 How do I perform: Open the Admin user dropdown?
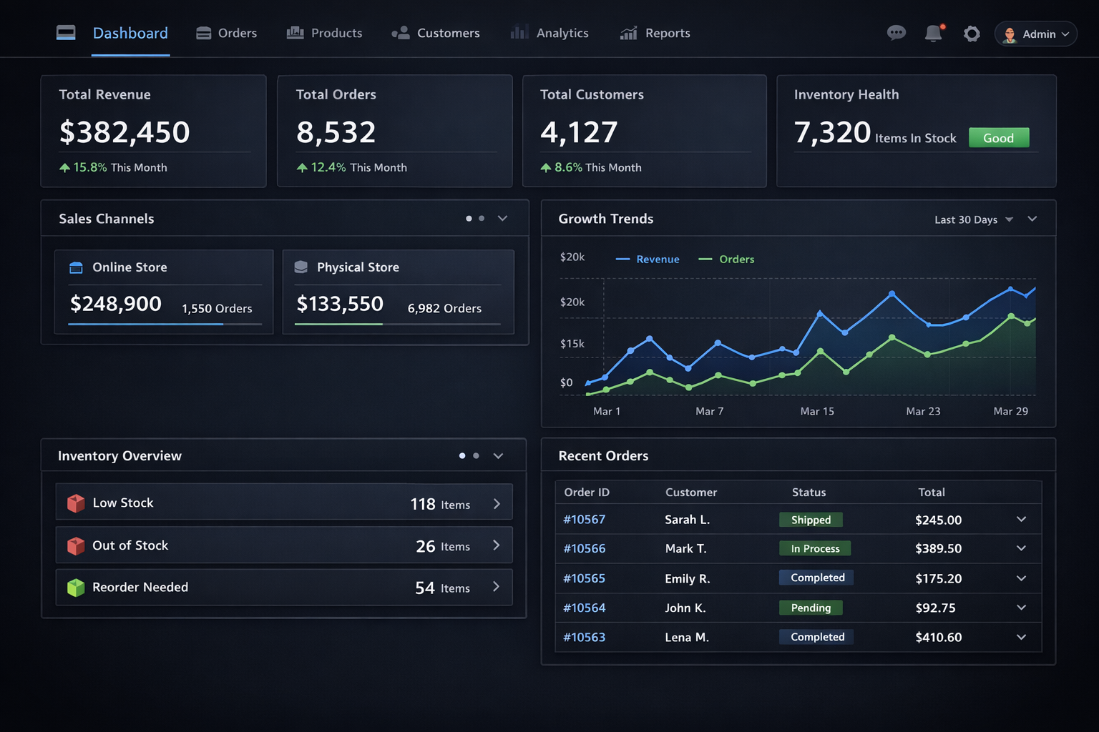click(1035, 34)
